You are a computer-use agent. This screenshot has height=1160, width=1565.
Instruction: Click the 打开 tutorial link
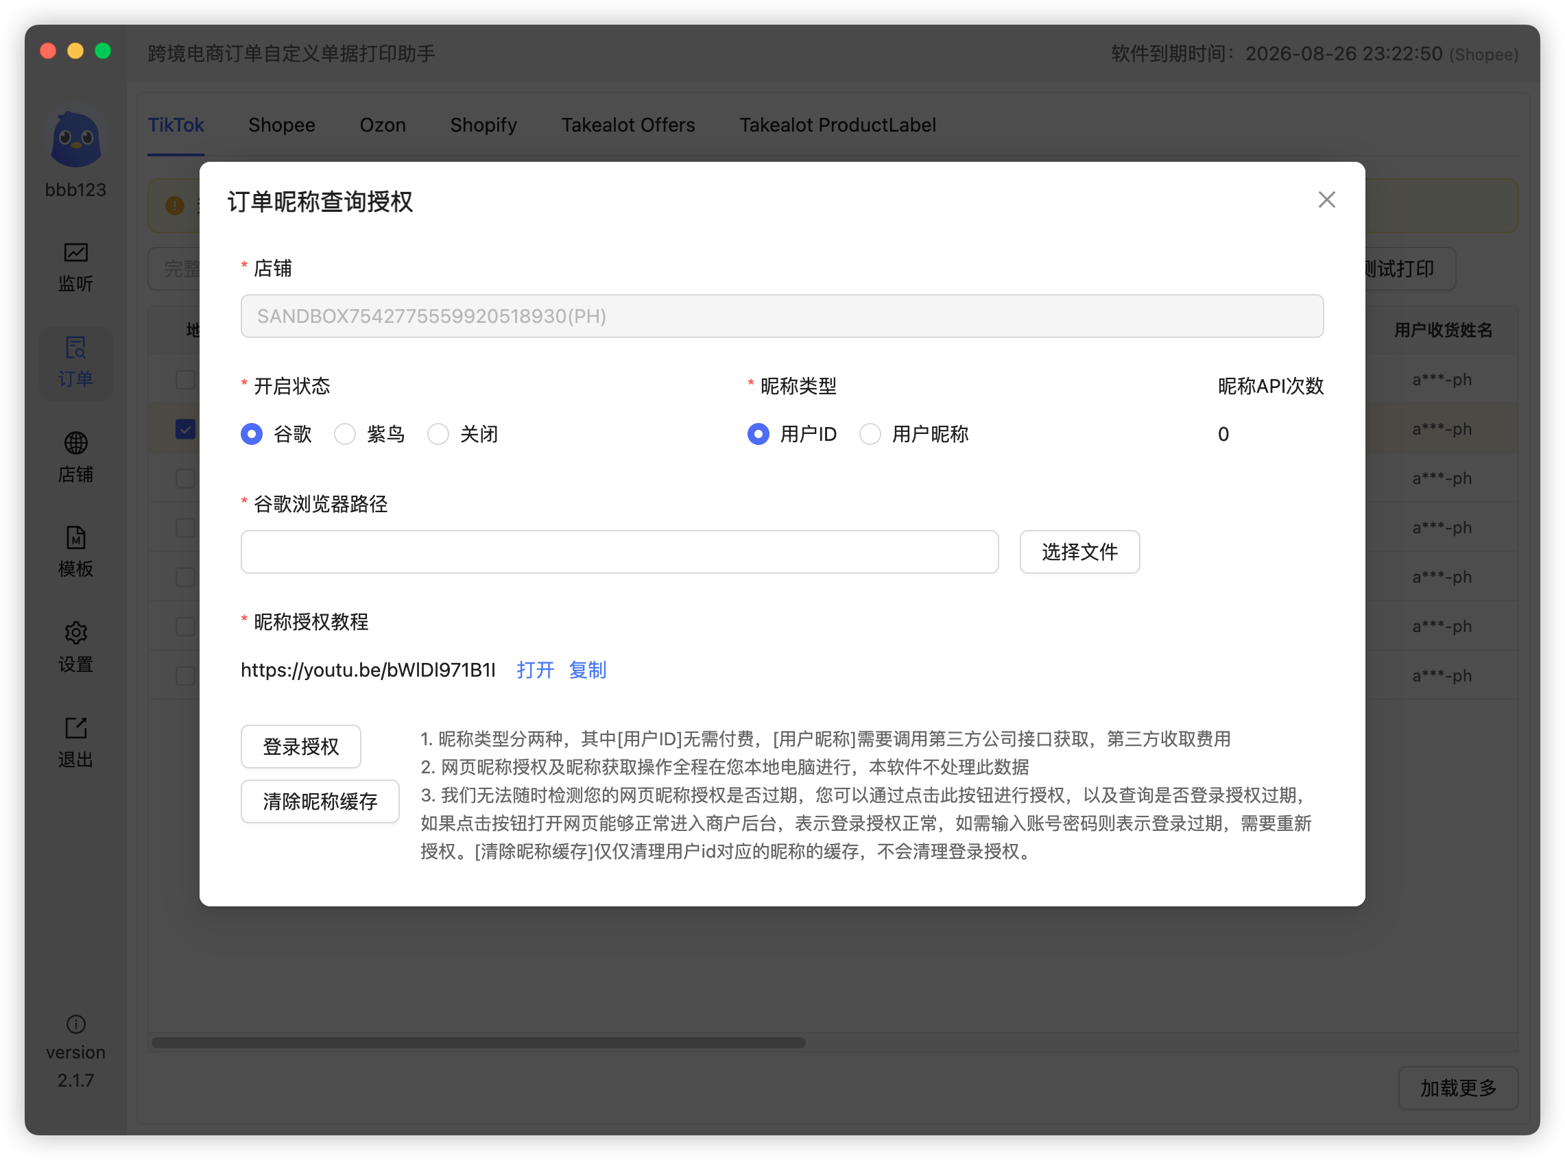(x=535, y=670)
